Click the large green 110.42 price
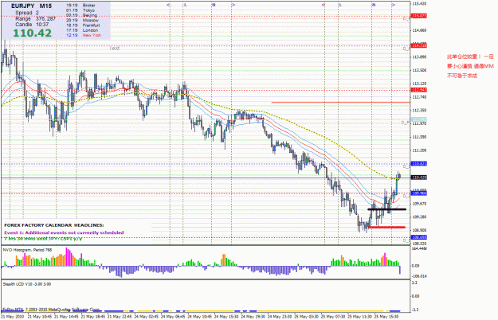Image resolution: width=498 pixels, height=320 pixels. pyautogui.click(x=32, y=33)
